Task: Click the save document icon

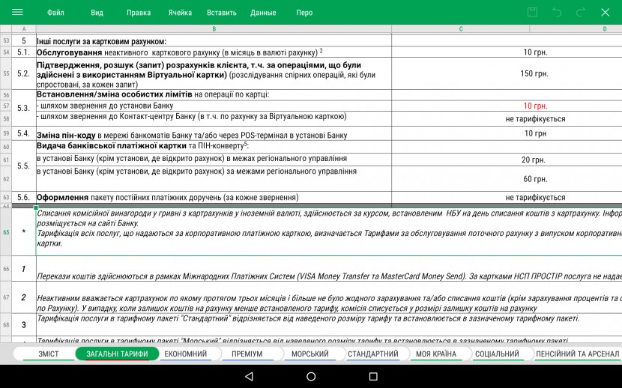Action: (532, 12)
